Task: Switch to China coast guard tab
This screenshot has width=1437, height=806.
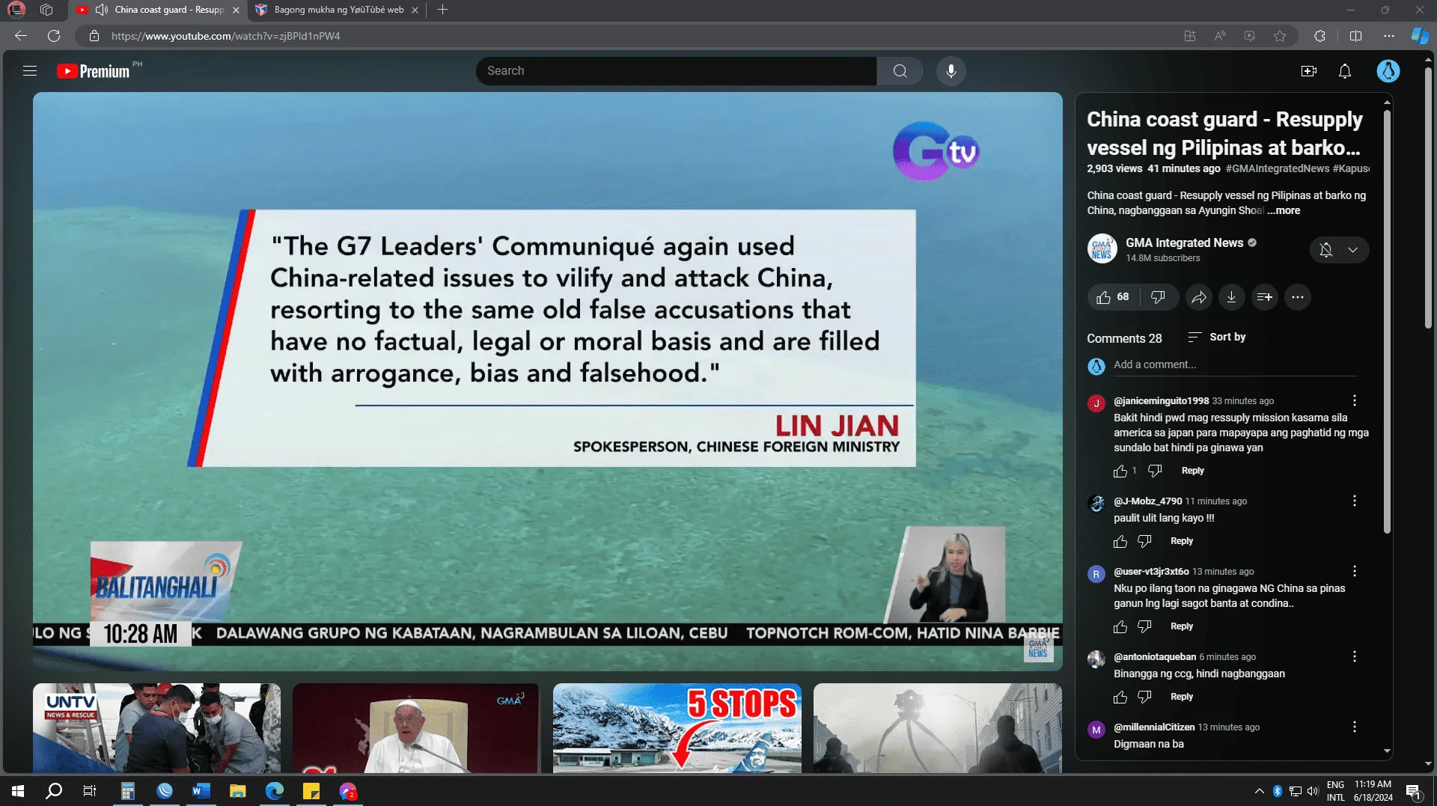Action: tap(158, 10)
